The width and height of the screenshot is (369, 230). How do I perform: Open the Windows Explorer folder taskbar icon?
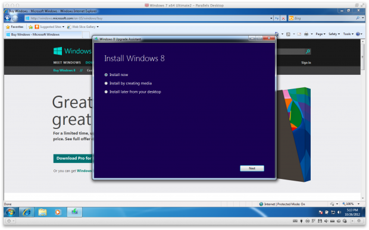[42, 212]
